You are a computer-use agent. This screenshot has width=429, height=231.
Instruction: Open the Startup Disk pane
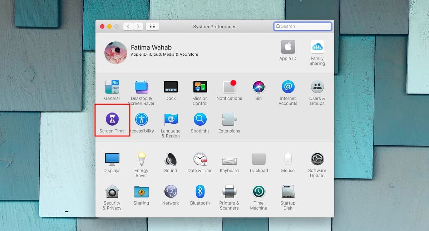[288, 191]
